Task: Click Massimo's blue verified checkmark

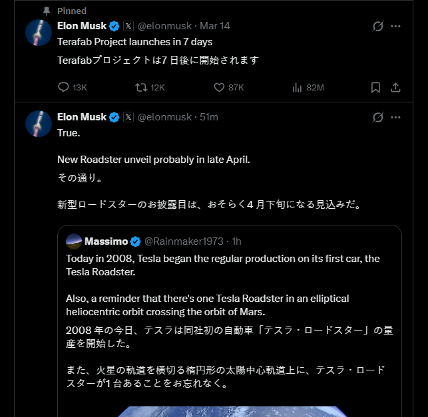Action: click(135, 241)
